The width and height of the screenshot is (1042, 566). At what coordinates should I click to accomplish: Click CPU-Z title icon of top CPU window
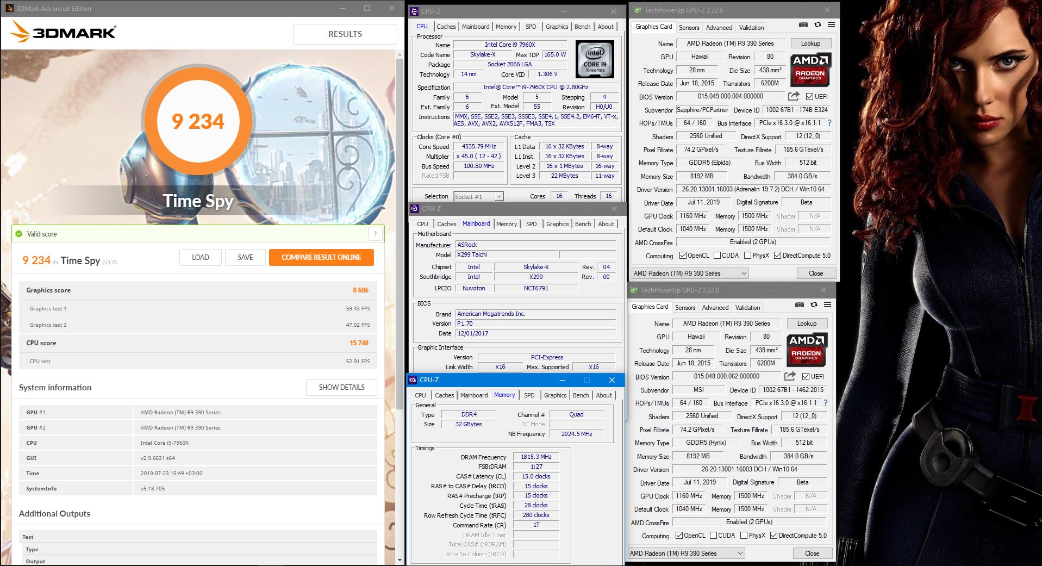tap(414, 11)
